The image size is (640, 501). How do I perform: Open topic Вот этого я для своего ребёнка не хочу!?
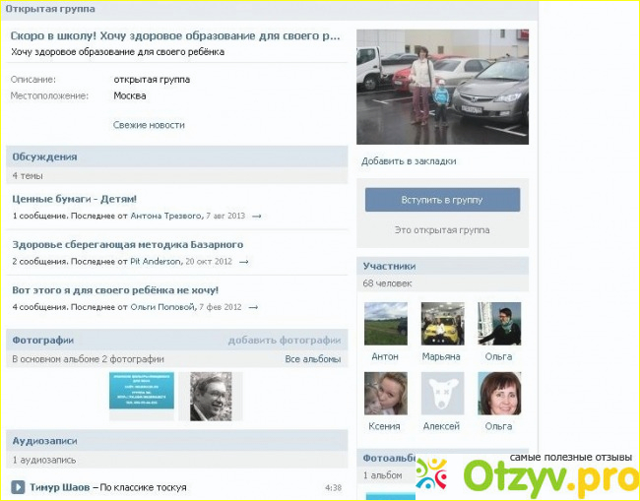[x=115, y=290]
